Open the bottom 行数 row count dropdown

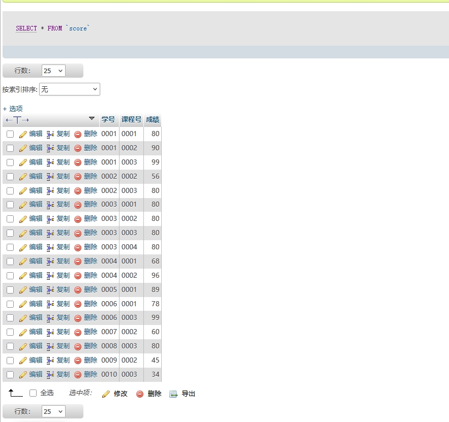pos(53,411)
